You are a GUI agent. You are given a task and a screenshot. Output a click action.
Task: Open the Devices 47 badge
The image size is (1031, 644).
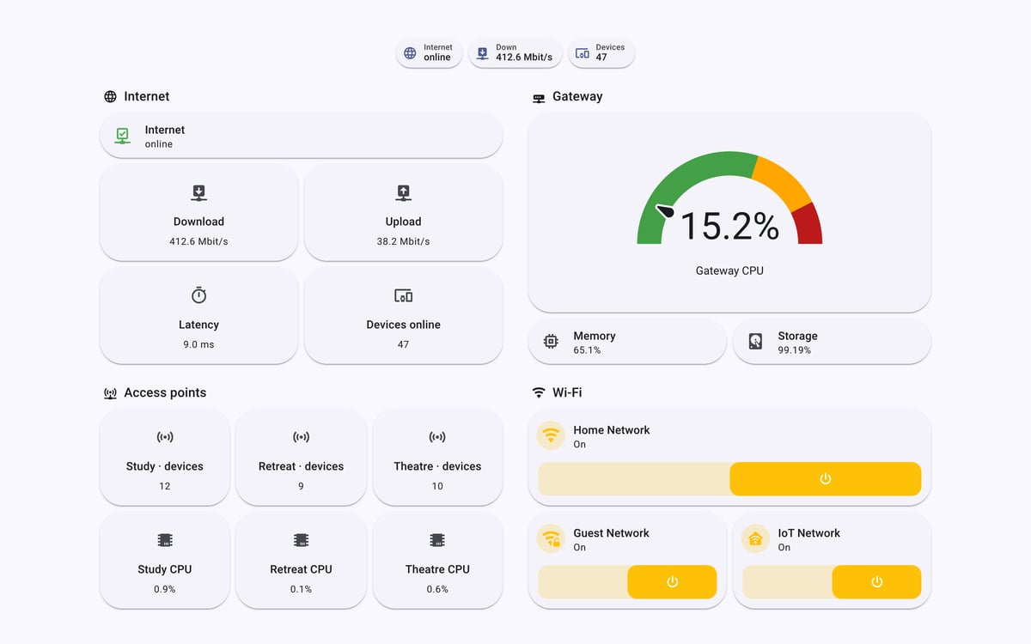tap(601, 53)
